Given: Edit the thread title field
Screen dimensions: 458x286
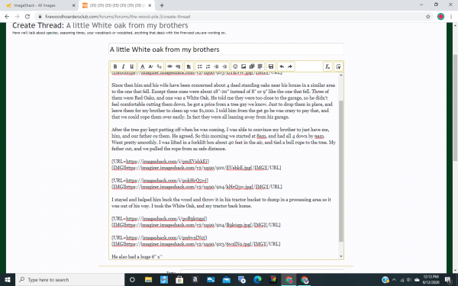Looking at the screenshot, I should [226, 50].
